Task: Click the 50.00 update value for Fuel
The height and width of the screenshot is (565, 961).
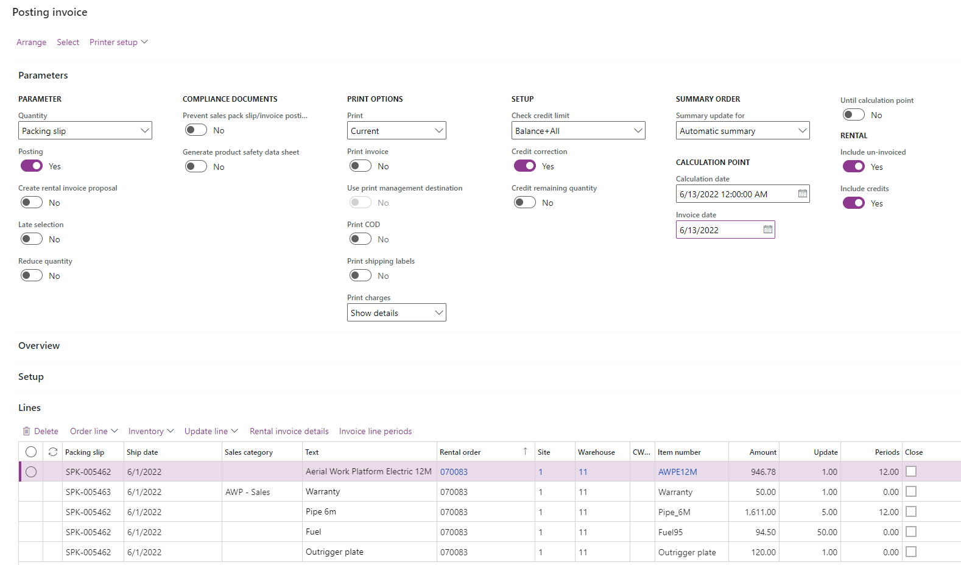Action: (x=811, y=532)
